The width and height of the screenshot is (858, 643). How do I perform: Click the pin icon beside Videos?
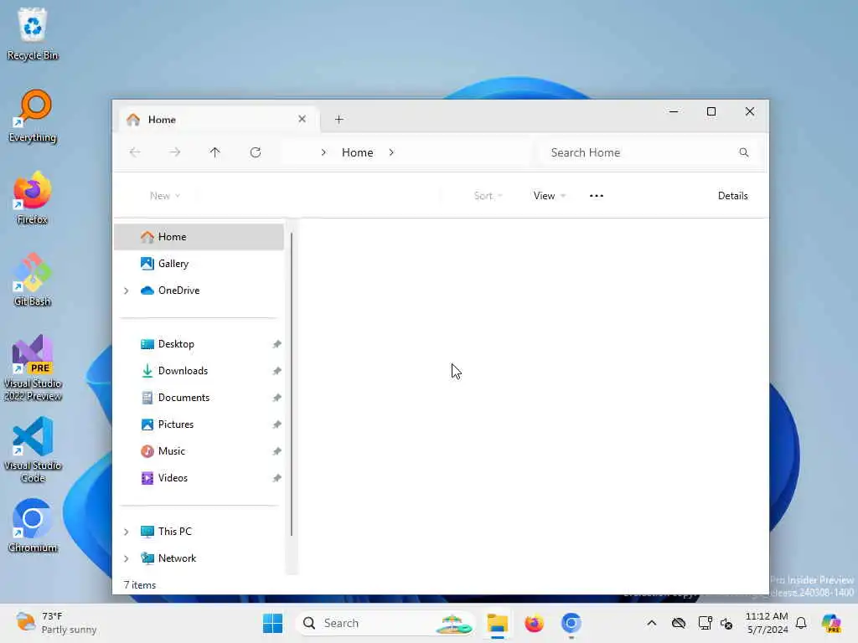tap(277, 478)
